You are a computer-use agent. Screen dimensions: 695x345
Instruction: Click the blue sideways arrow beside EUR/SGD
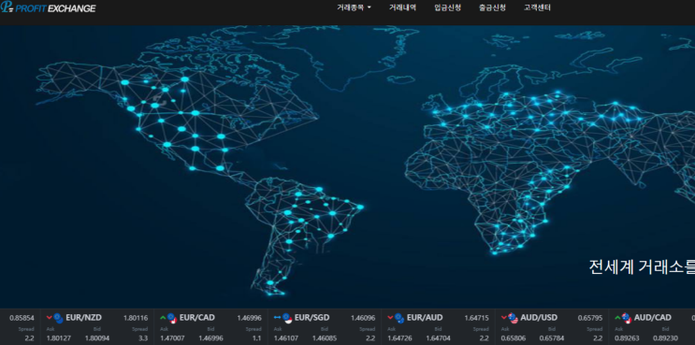tap(278, 317)
